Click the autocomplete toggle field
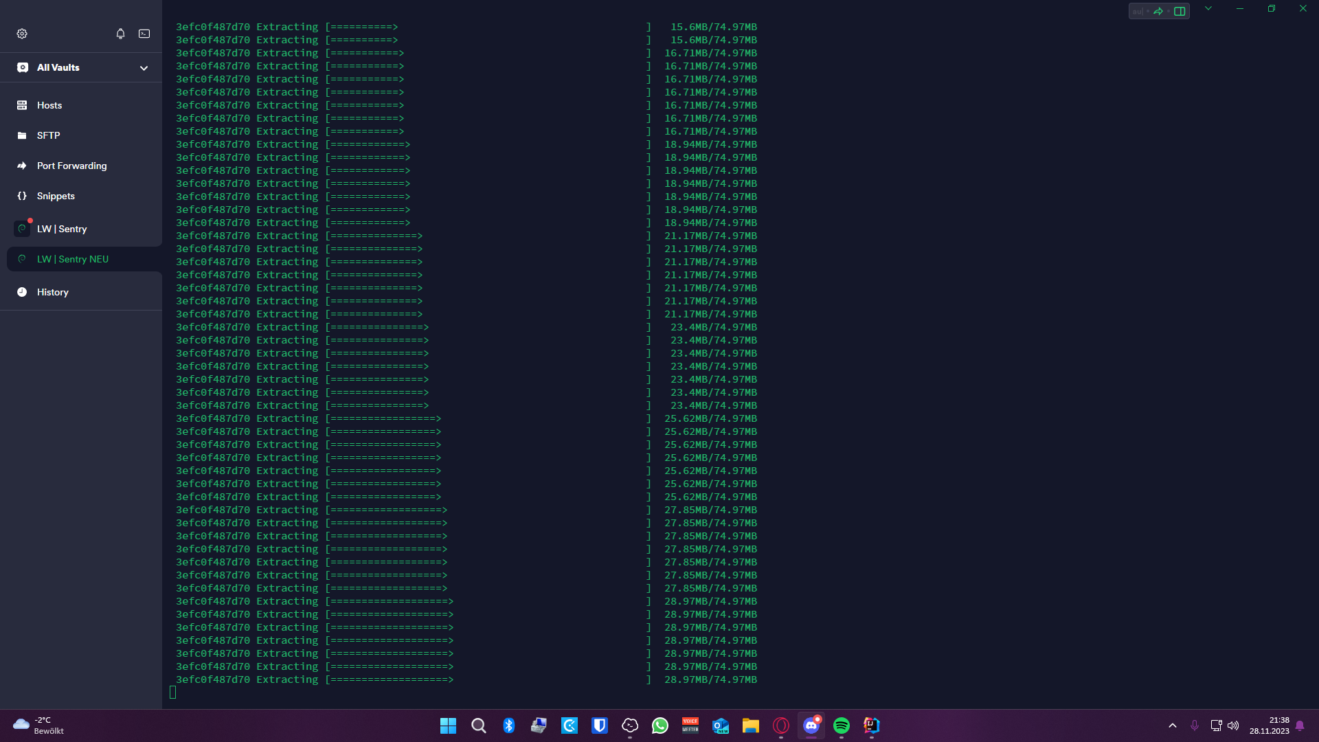This screenshot has height=742, width=1319. 1138,11
